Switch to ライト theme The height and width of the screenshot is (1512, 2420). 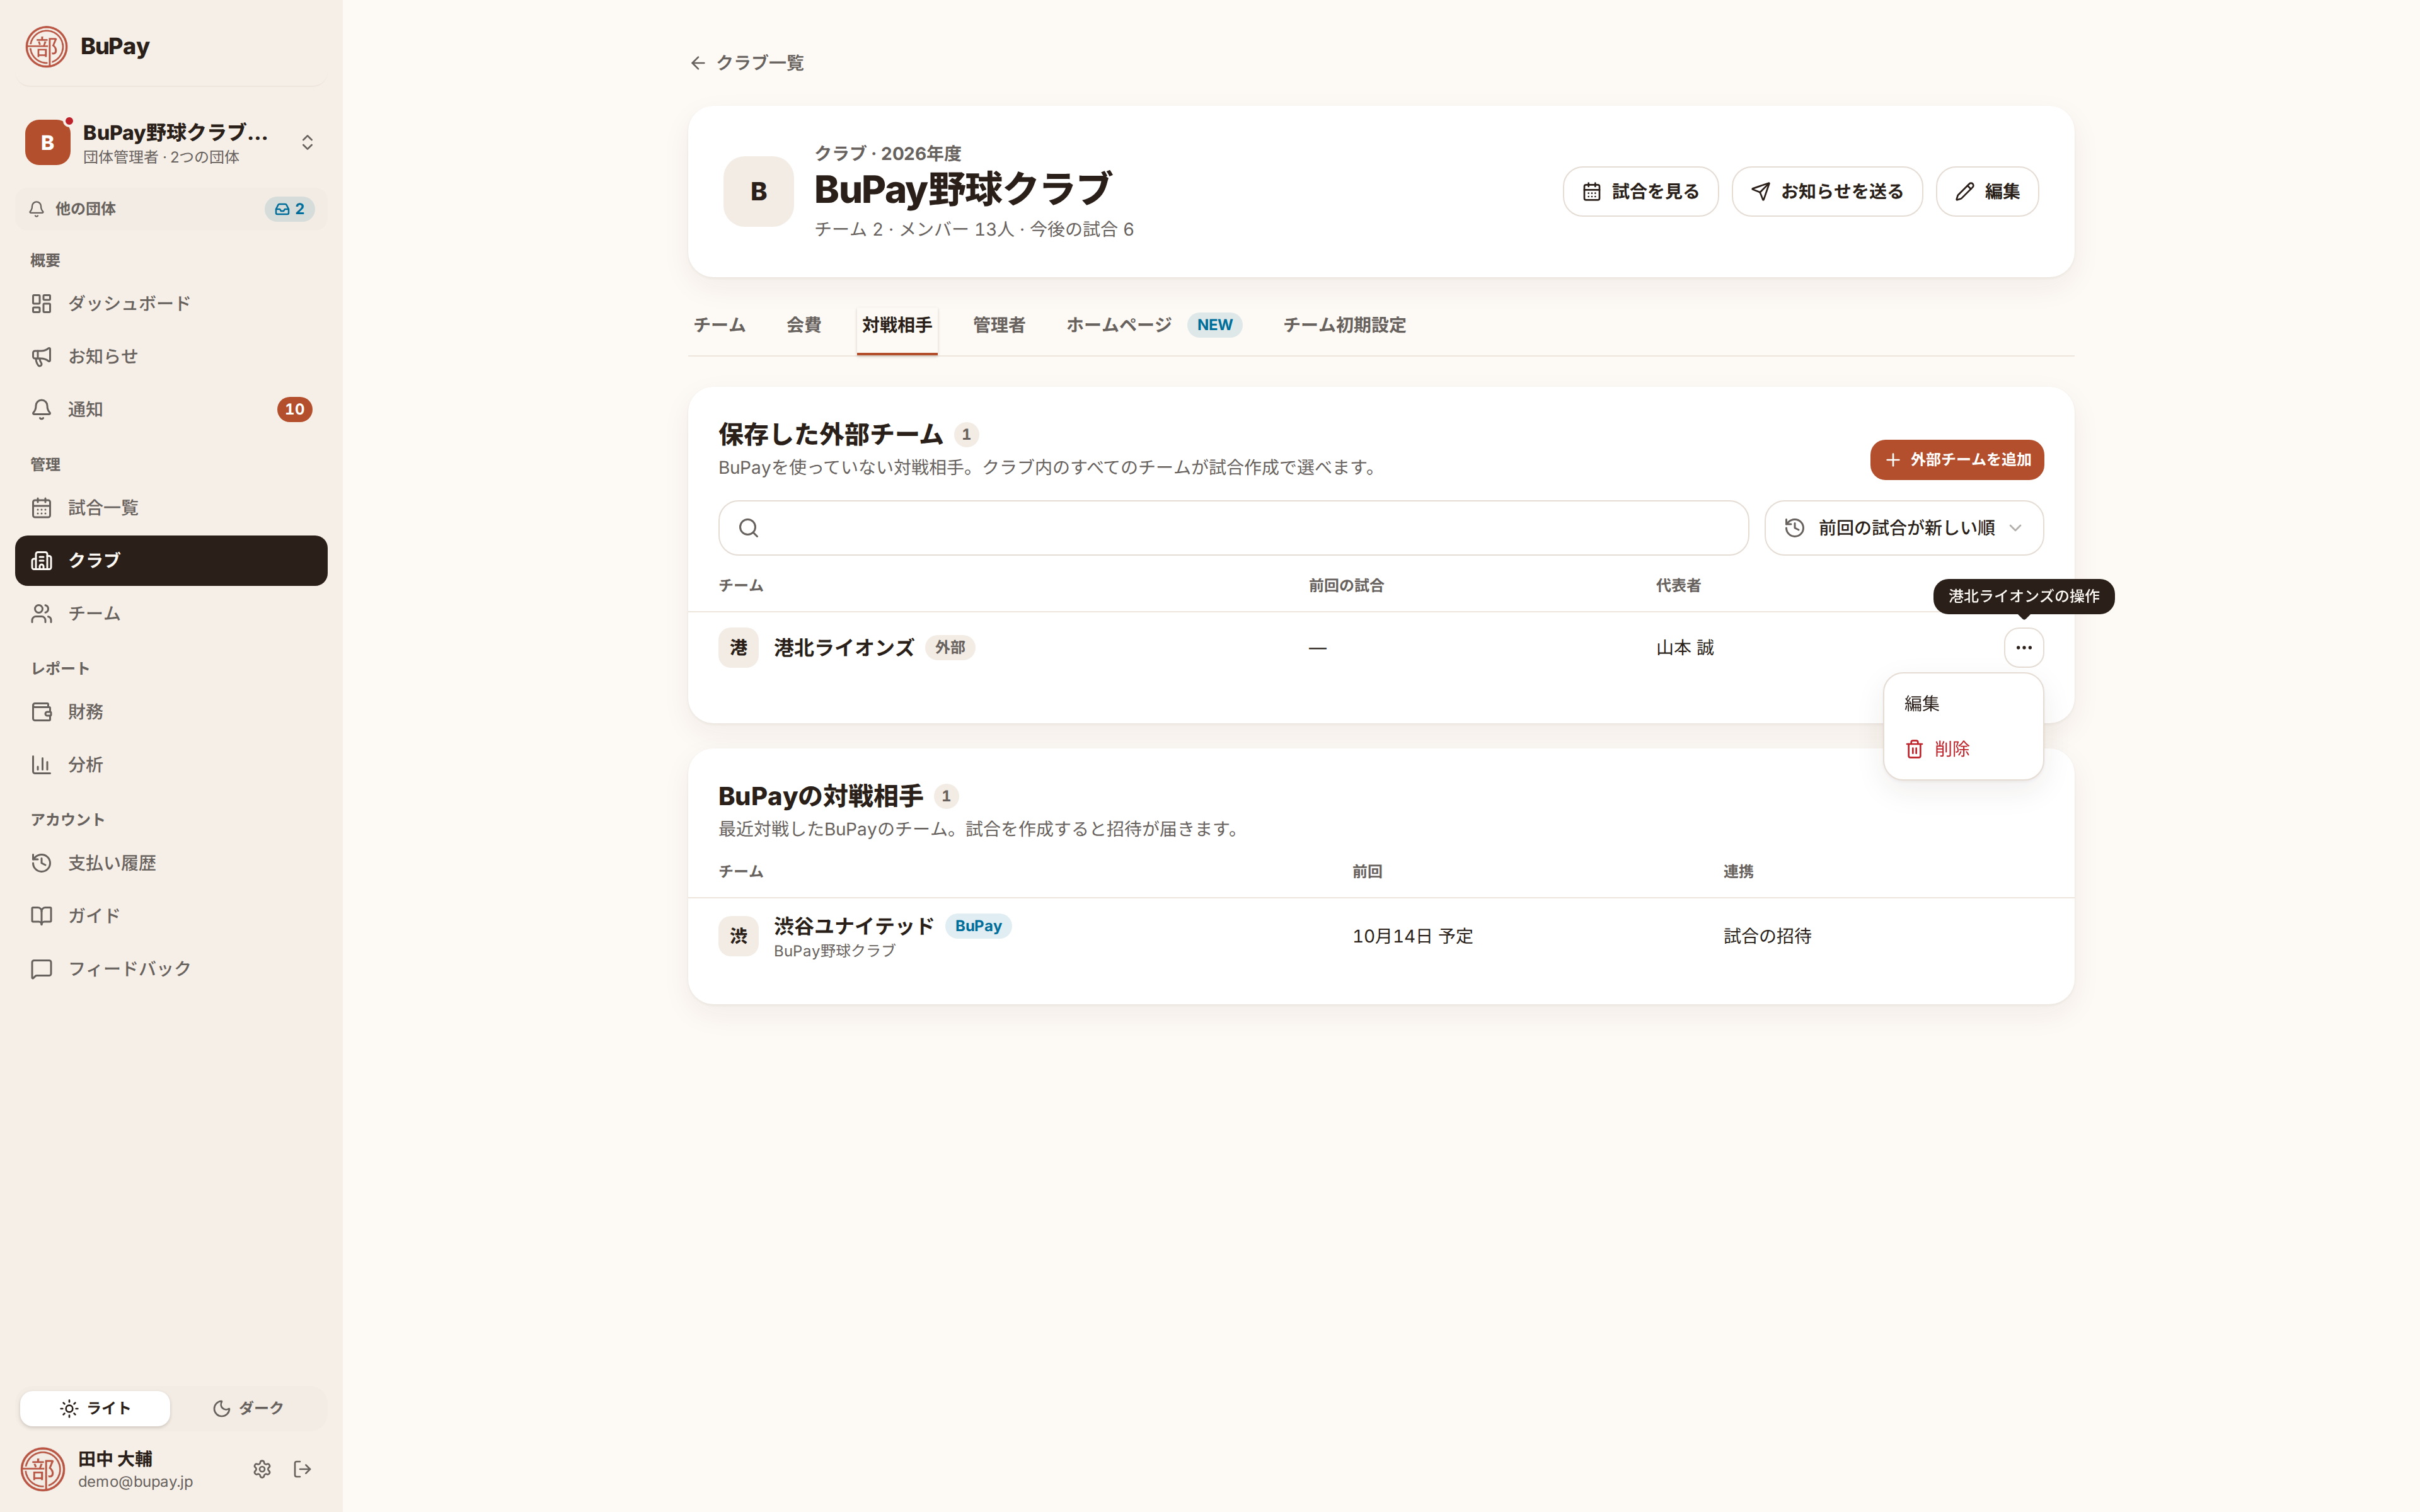pos(95,1408)
